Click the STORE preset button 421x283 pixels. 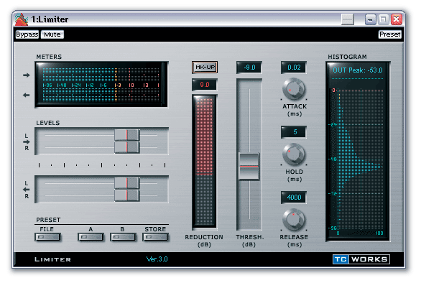[x=155, y=237]
